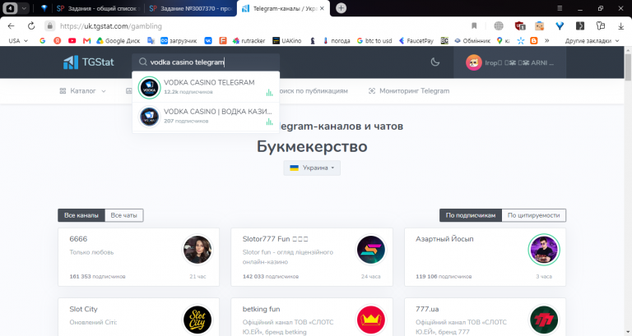
Task: Open the Slot City channel card
Action: click(x=138, y=317)
